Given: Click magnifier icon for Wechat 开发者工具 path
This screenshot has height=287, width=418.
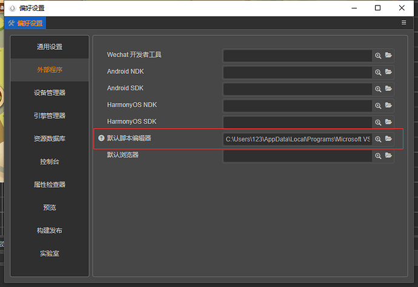Looking at the screenshot, I should click(378, 56).
